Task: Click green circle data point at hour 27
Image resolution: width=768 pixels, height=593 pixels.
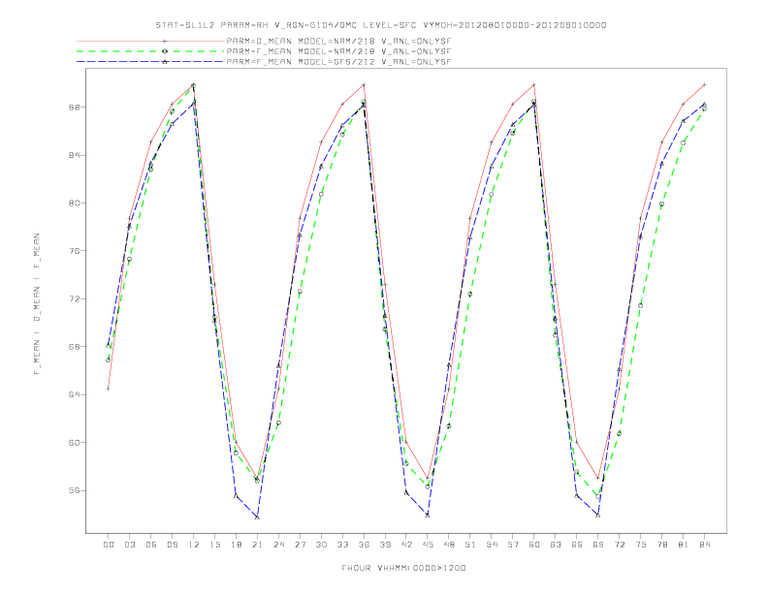Action: (x=300, y=292)
